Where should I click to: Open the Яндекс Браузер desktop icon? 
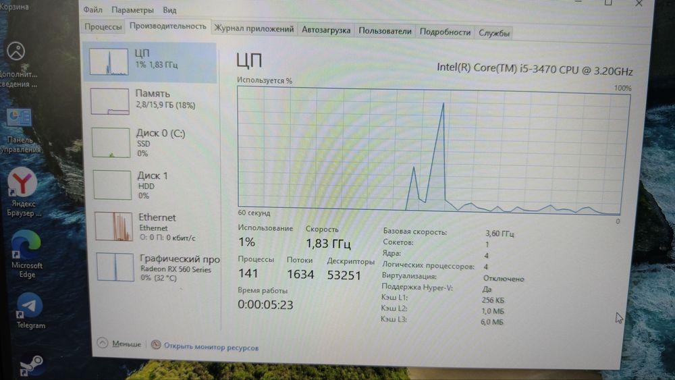(23, 193)
